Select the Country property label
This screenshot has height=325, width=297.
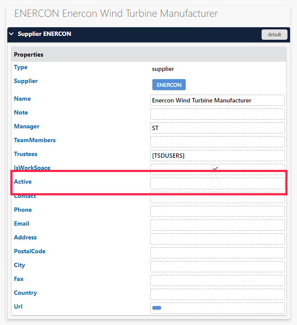click(25, 293)
